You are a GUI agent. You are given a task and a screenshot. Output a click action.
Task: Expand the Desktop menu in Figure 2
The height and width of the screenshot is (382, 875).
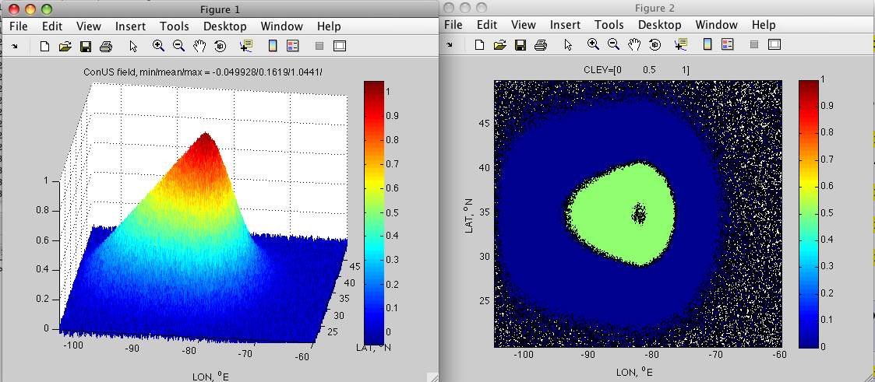click(x=661, y=25)
